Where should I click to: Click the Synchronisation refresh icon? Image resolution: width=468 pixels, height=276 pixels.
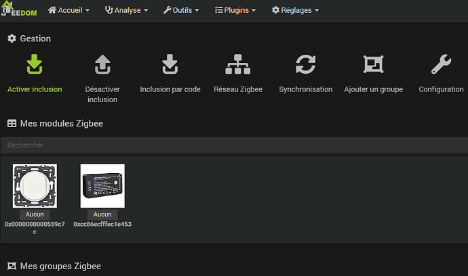tap(306, 64)
